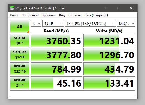This screenshot has height=105, width=145.
Task: Open the Язык(Language) menu
Action: pyautogui.click(x=96, y=15)
